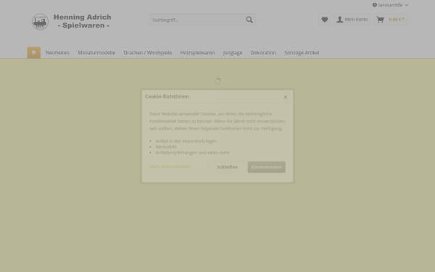Image resolution: width=435 pixels, height=272 pixels.
Task: Go to the home page icon tab
Action: click(x=34, y=53)
